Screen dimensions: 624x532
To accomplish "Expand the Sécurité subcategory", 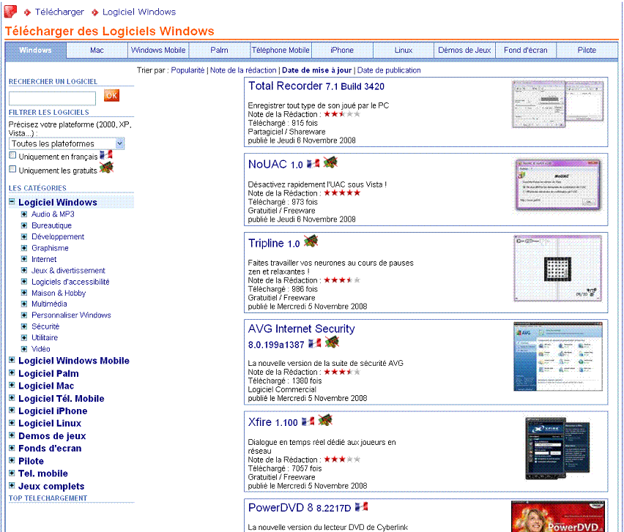I will (x=24, y=326).
